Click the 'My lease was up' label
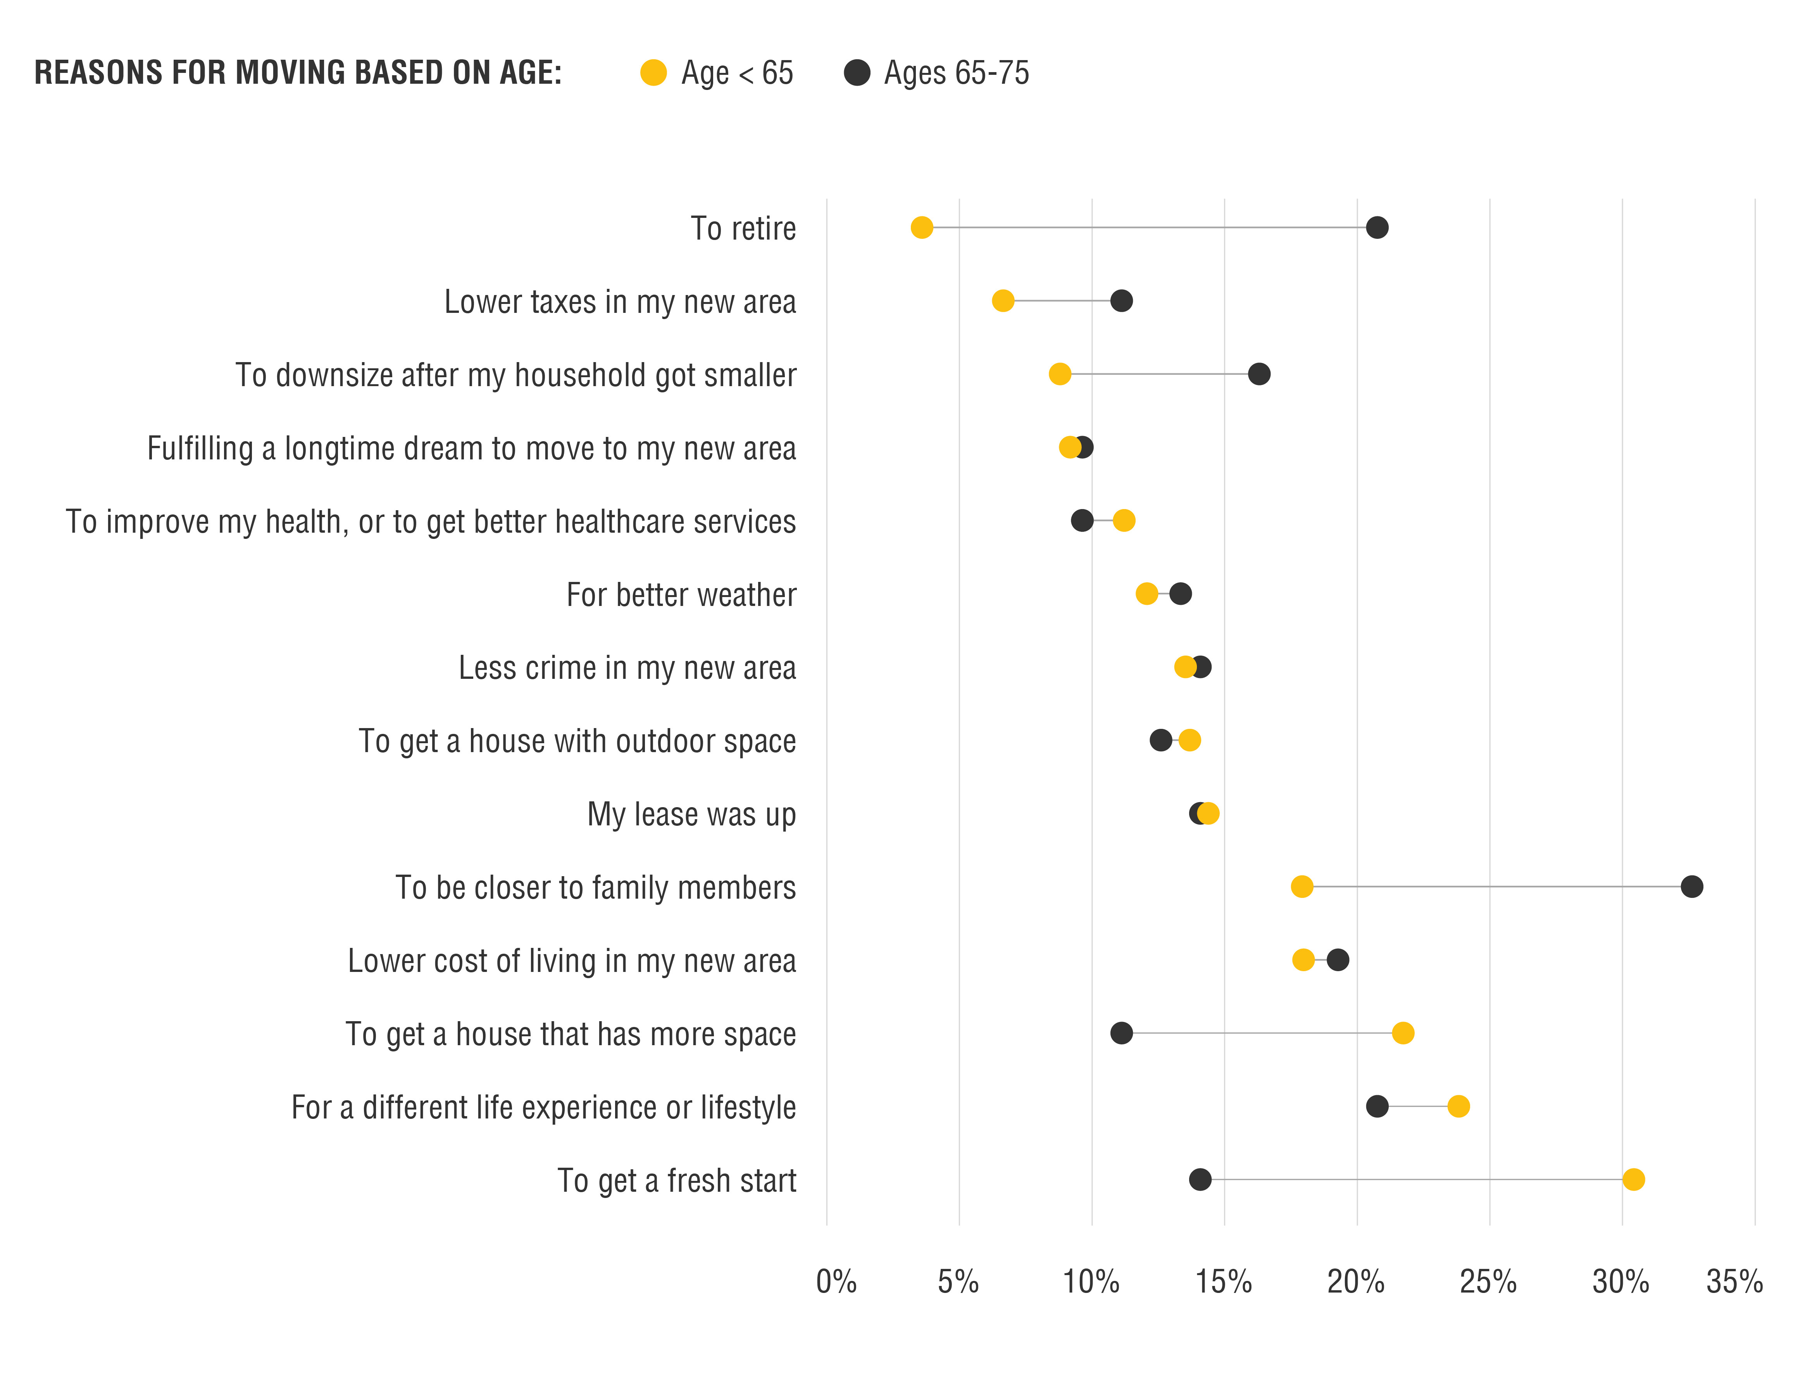1817x1379 pixels. [691, 815]
